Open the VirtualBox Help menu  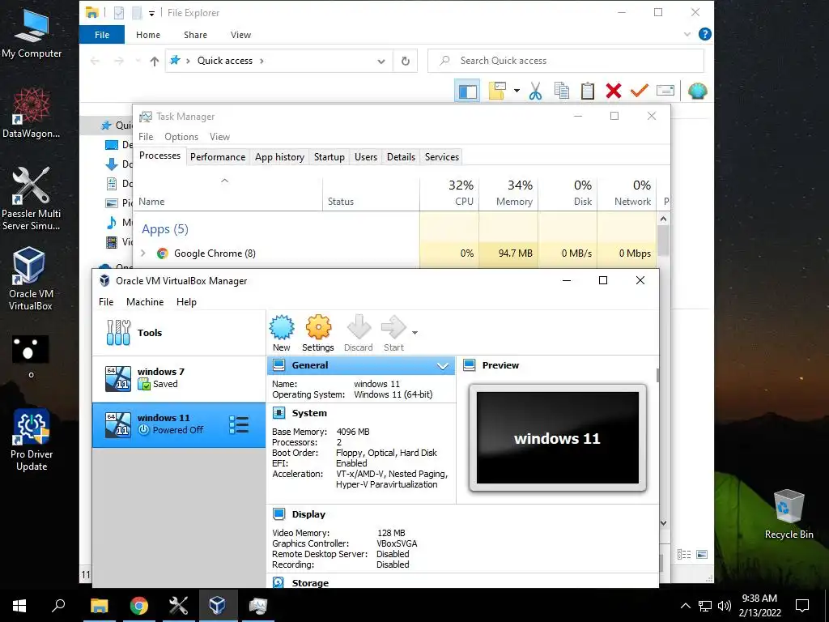coord(186,301)
